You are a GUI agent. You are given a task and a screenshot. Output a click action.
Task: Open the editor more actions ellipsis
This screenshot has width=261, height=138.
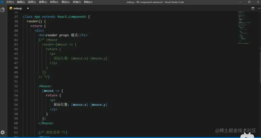pyautogui.click(x=259, y=8)
